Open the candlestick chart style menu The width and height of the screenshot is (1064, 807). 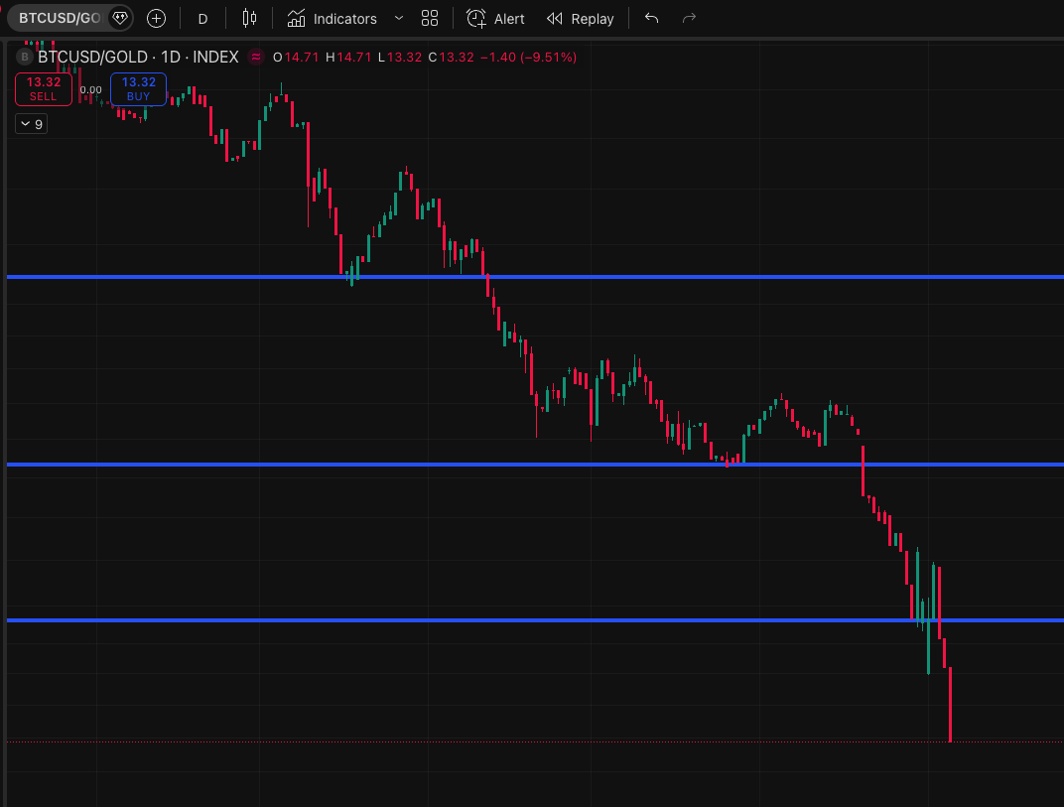click(x=250, y=18)
